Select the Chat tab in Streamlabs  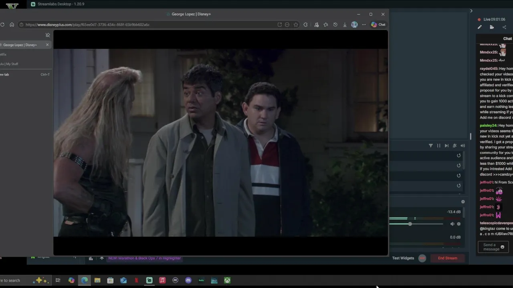click(507, 38)
